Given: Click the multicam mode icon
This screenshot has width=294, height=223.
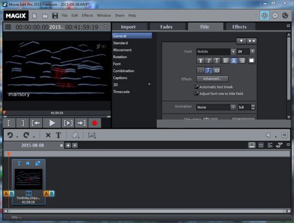Looking at the screenshot, I should (x=279, y=145).
